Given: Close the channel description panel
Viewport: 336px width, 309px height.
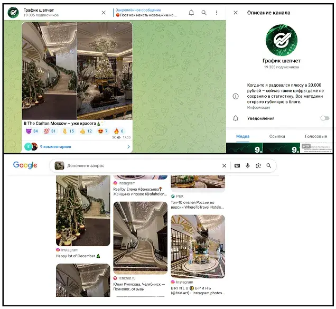Looking at the screenshot, I should pos(236,13).
